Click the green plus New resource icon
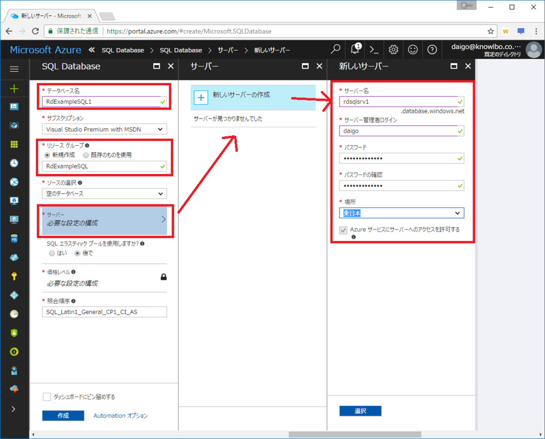The width and height of the screenshot is (545, 439). click(14, 89)
